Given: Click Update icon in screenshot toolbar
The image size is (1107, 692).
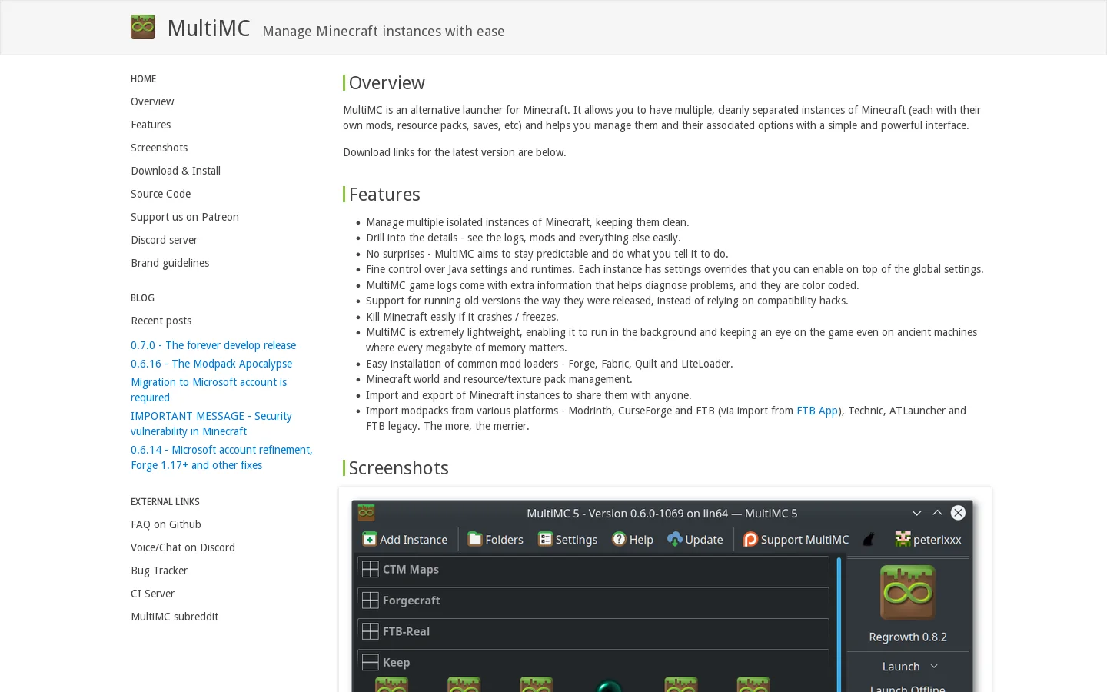Looking at the screenshot, I should click(675, 539).
